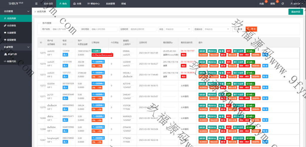The width and height of the screenshot is (306, 147).
Task: Focus the 用户名称 search input field
Action: click(x=64, y=29)
